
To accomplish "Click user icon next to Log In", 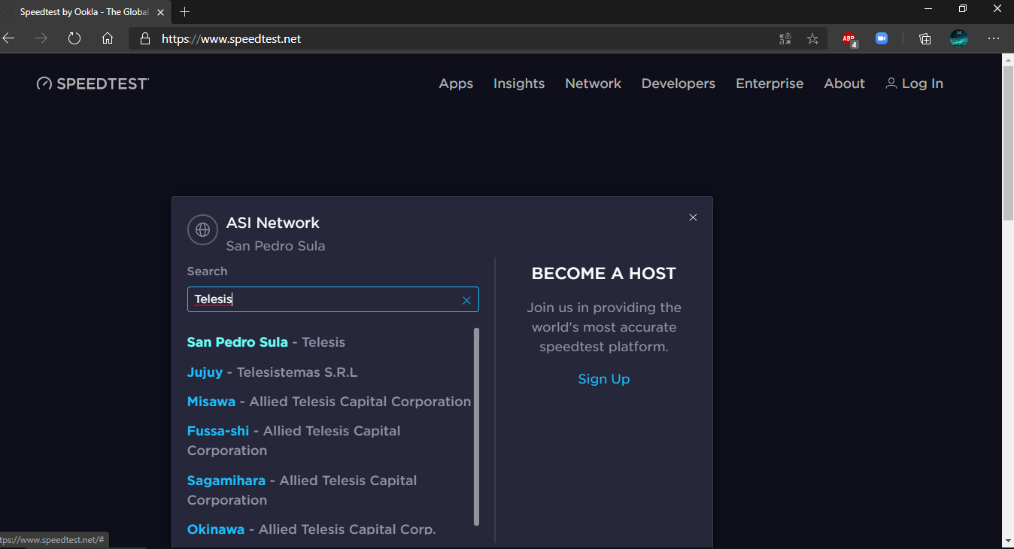I will point(891,83).
